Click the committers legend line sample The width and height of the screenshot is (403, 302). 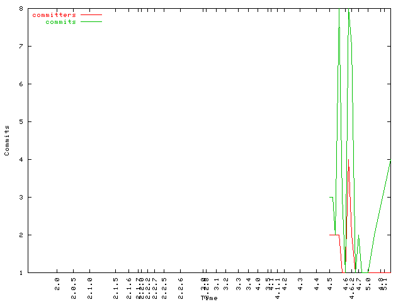point(91,14)
